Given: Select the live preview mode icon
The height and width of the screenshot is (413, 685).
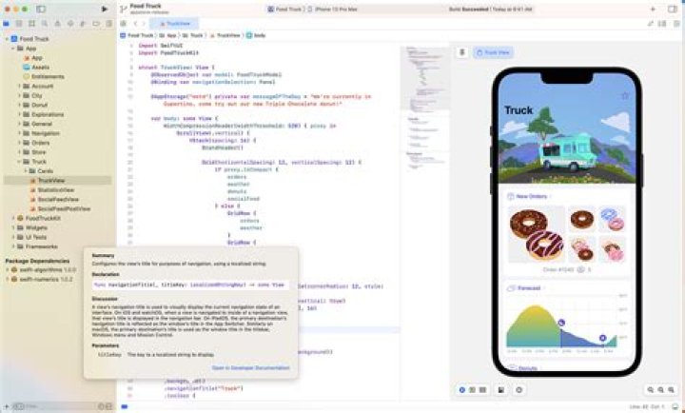Looking at the screenshot, I should click(462, 390).
